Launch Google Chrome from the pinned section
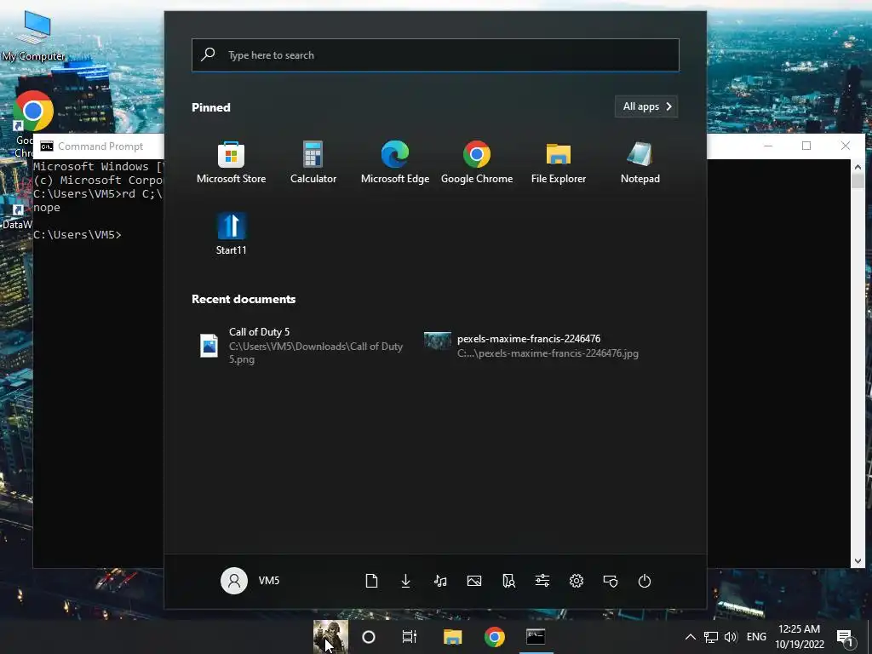872x654 pixels. (x=477, y=163)
